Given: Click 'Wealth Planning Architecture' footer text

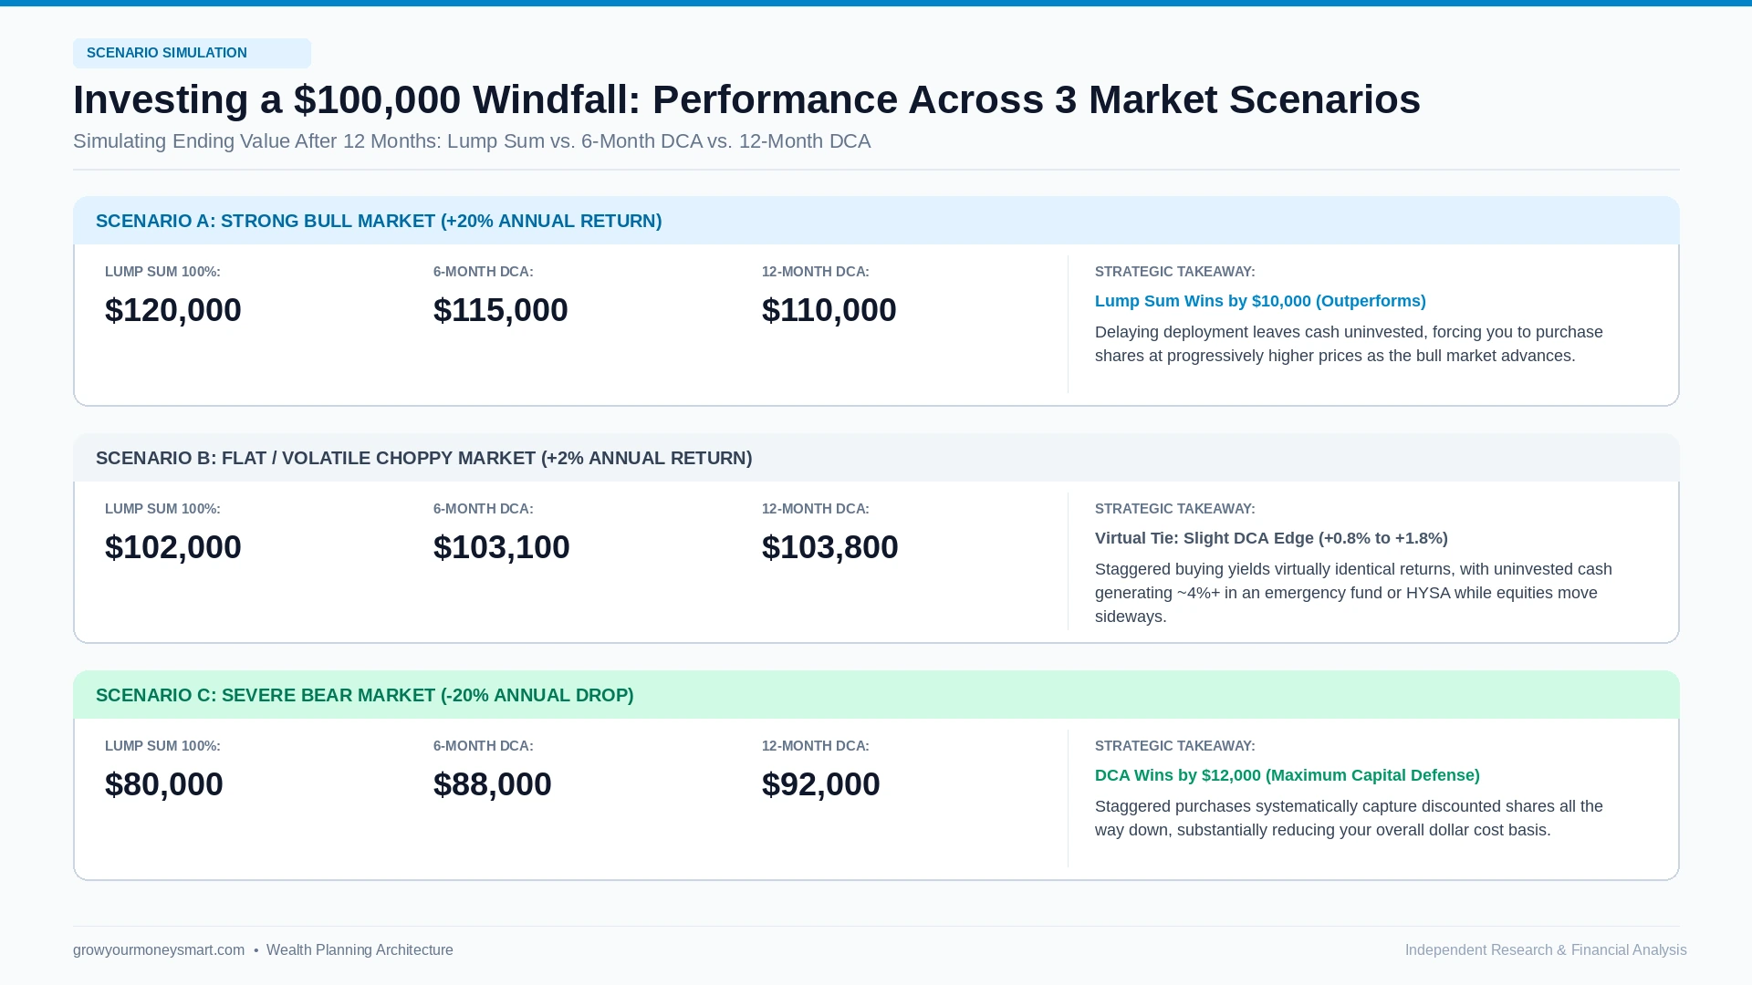Looking at the screenshot, I should click(360, 950).
